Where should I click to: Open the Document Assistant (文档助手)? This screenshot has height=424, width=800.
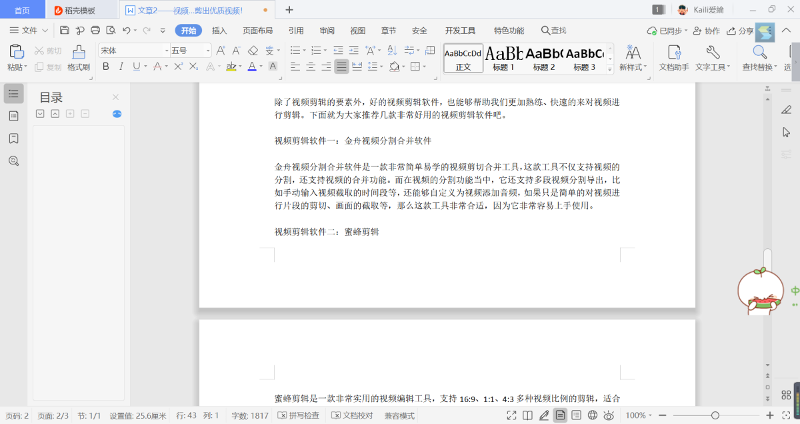[x=673, y=57]
